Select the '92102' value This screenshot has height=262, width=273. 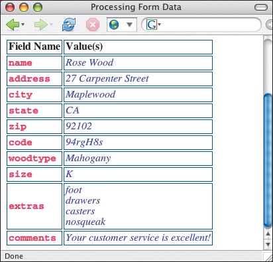(x=79, y=126)
